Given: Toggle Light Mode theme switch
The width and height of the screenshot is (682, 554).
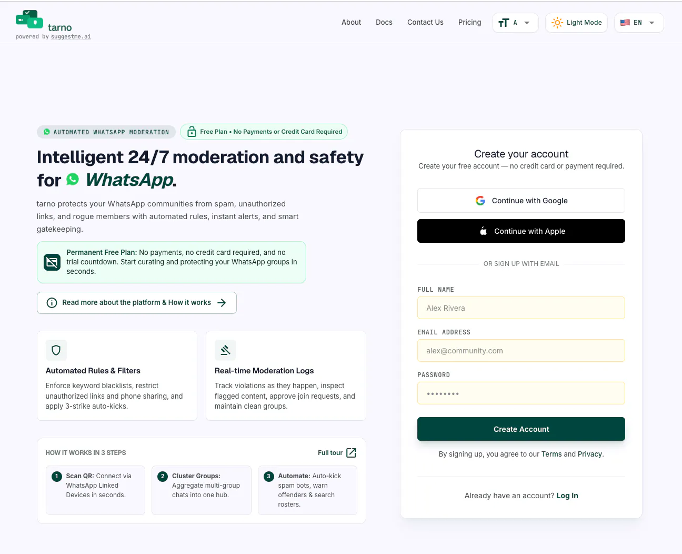Looking at the screenshot, I should 577,23.
